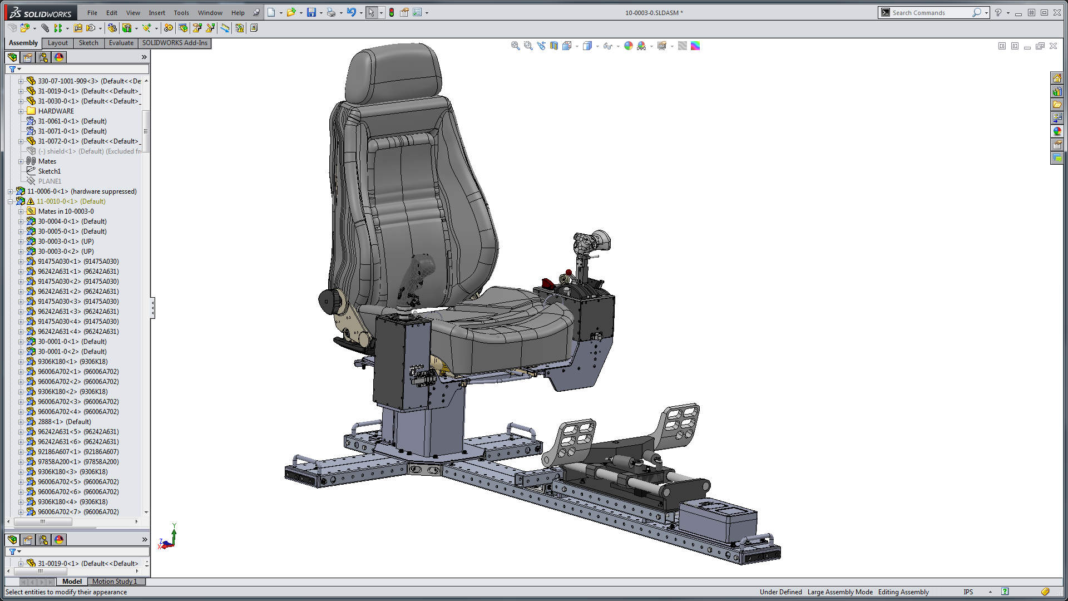Click Section View icon
Image resolution: width=1068 pixels, height=601 pixels.
[554, 46]
